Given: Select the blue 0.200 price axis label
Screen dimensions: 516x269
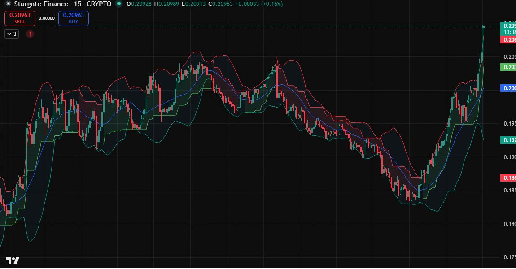Looking at the screenshot, I should coord(508,88).
